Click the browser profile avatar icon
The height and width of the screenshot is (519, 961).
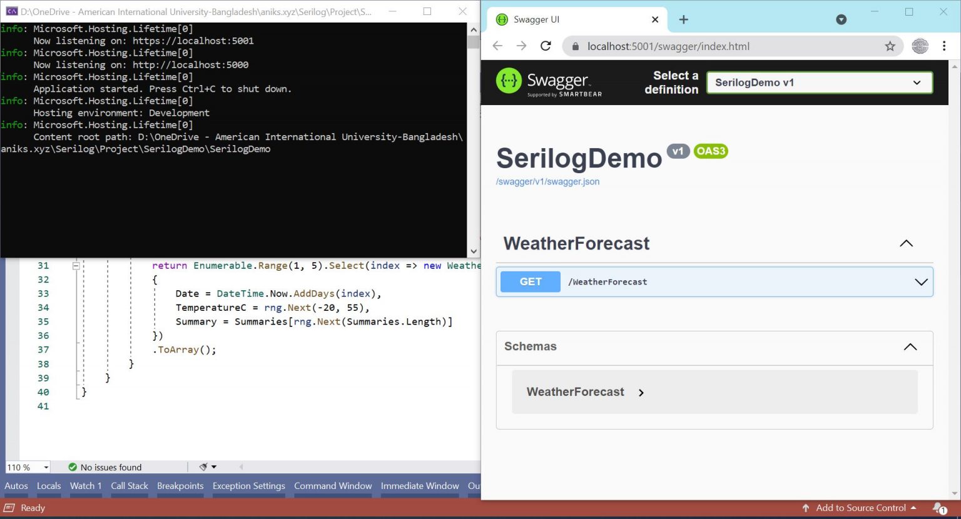pyautogui.click(x=920, y=46)
